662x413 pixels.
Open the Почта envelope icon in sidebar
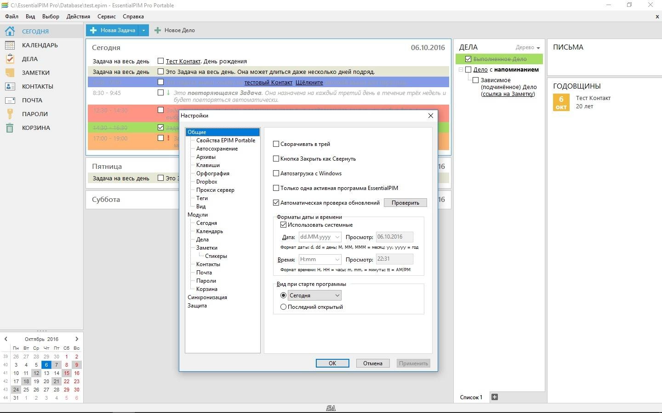point(10,100)
